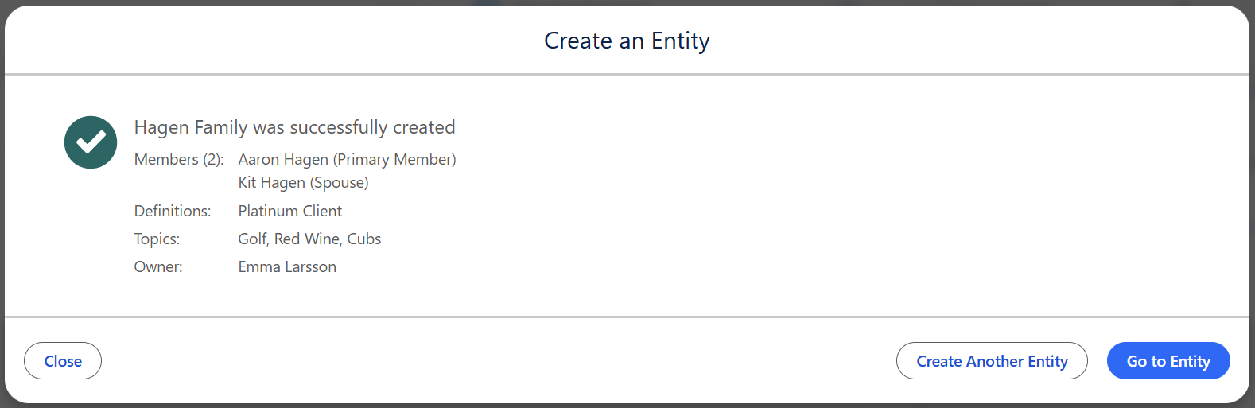Click the Create an Entity dialog title

point(627,41)
